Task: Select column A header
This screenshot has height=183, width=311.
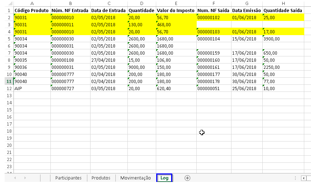Action: (32, 3)
